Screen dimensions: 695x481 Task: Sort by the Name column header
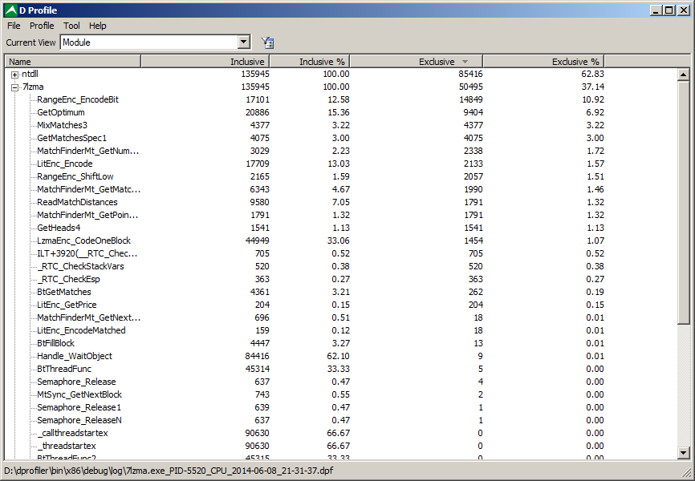pyautogui.click(x=73, y=62)
